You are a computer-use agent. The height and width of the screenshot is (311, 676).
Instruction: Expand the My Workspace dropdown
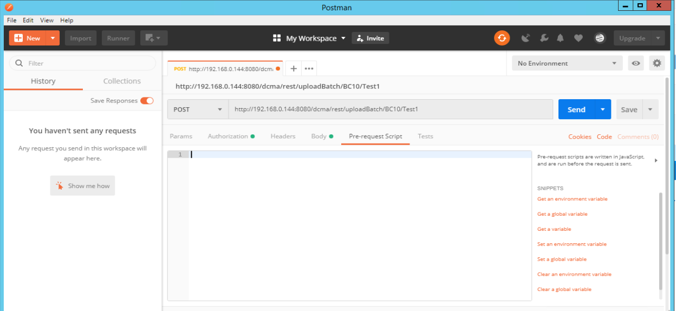point(343,38)
